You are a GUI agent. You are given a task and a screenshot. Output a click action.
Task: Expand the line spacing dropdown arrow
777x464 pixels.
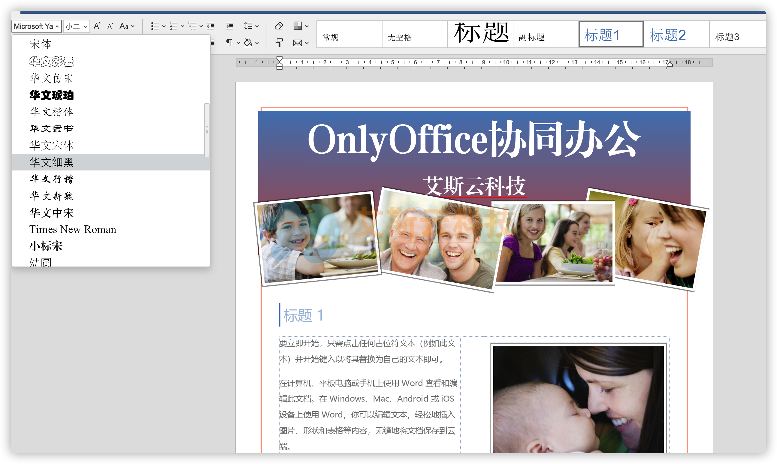click(257, 26)
